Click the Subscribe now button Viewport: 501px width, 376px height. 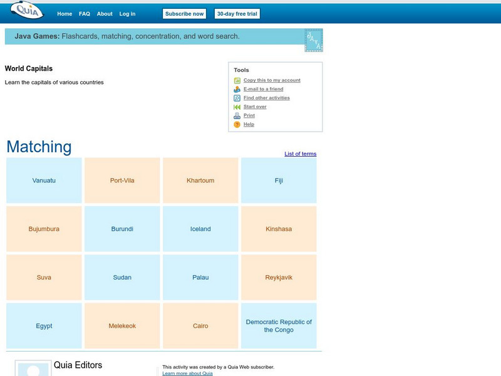184,14
